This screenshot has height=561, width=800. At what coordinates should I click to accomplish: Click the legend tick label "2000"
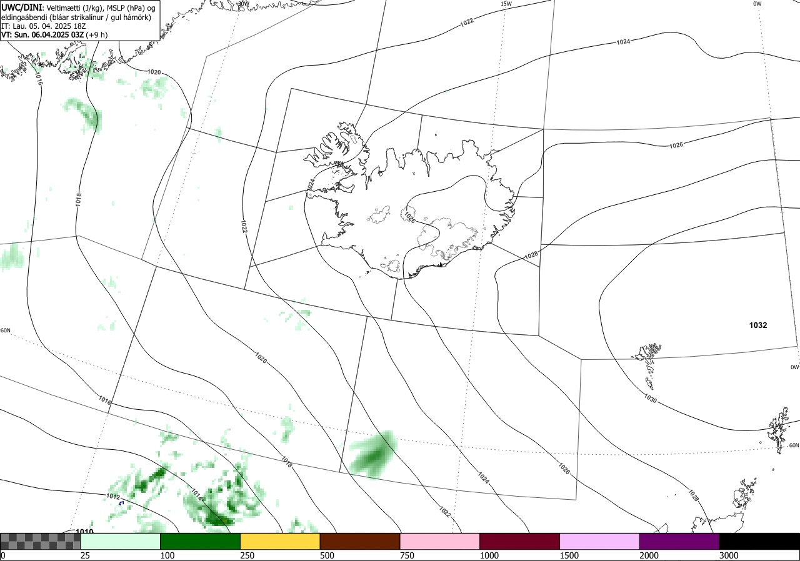(649, 555)
